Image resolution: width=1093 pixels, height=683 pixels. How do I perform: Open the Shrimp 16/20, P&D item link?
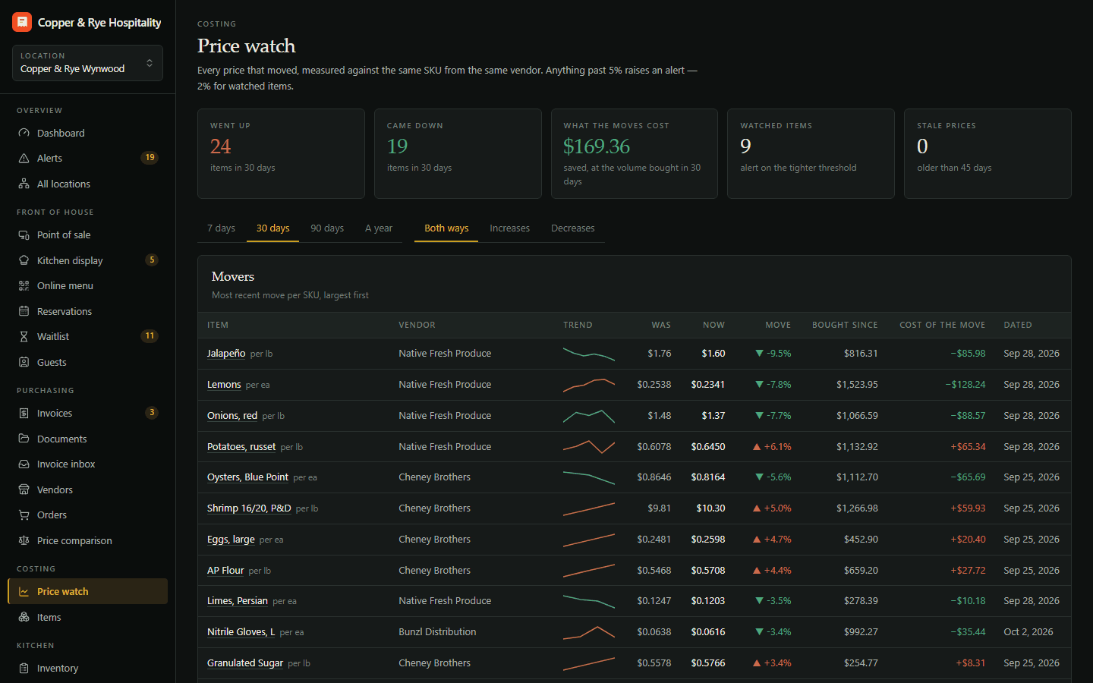point(249,508)
